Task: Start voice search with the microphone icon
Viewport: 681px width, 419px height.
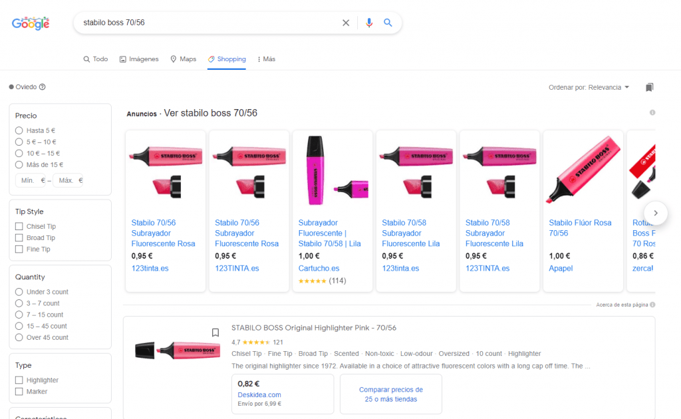Action: [x=368, y=23]
